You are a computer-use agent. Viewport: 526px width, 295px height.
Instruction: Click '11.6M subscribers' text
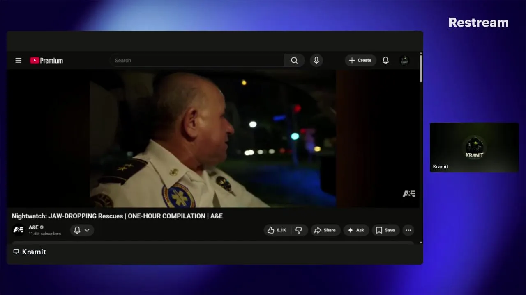click(x=45, y=234)
